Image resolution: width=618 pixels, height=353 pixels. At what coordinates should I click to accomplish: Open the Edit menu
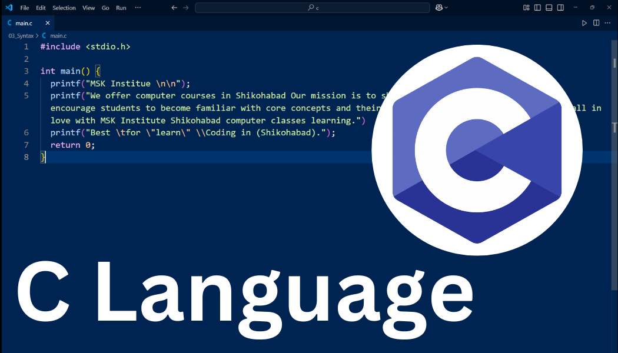[x=41, y=8]
